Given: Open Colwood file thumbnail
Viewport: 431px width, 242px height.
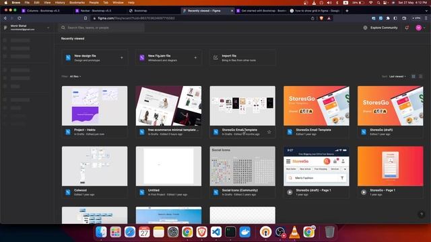Looking at the screenshot, I should (x=94, y=166).
